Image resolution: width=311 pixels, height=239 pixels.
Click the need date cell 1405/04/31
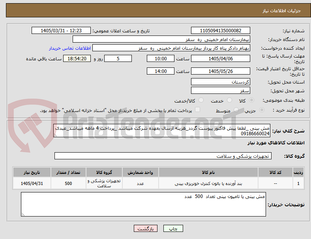tap(32, 183)
